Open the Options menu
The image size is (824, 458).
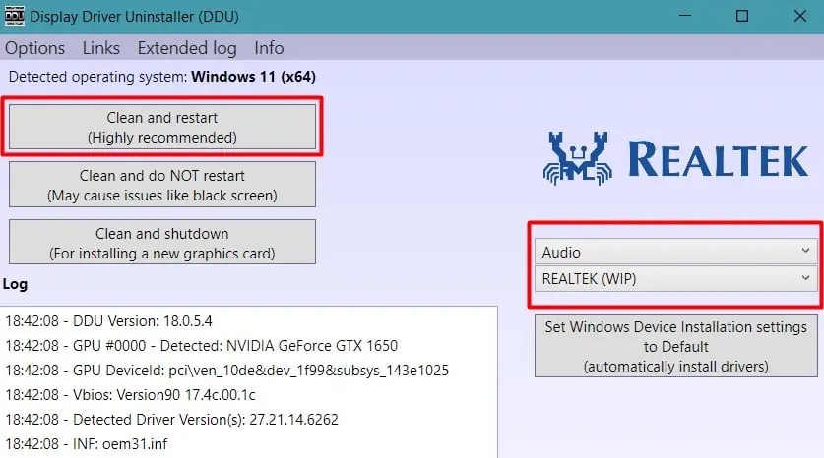coord(34,48)
